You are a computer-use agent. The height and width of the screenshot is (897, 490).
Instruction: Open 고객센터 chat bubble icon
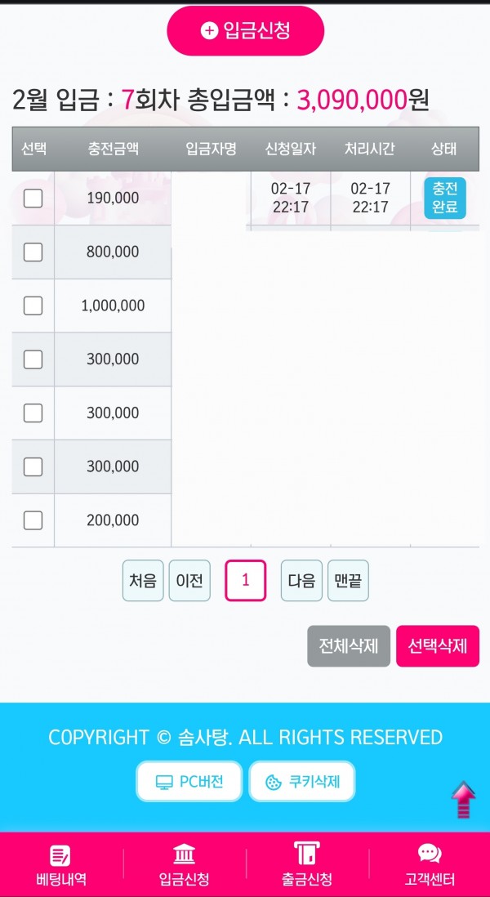point(430,854)
